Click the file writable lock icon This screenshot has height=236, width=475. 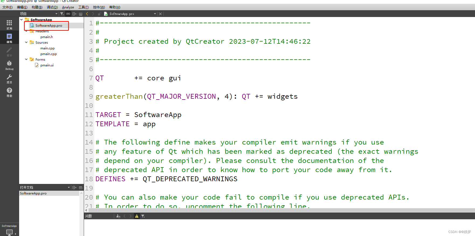tap(99, 14)
